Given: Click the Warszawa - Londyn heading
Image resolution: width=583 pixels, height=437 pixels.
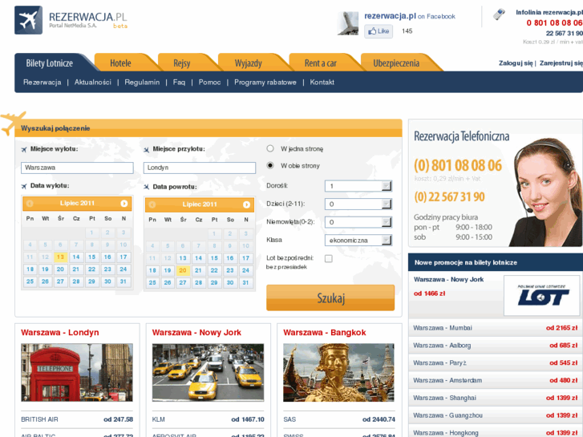Looking at the screenshot, I should click(60, 333).
